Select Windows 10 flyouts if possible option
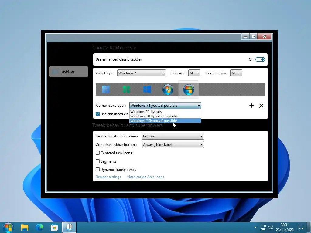Image resolution: width=311 pixels, height=233 pixels. coord(165,116)
